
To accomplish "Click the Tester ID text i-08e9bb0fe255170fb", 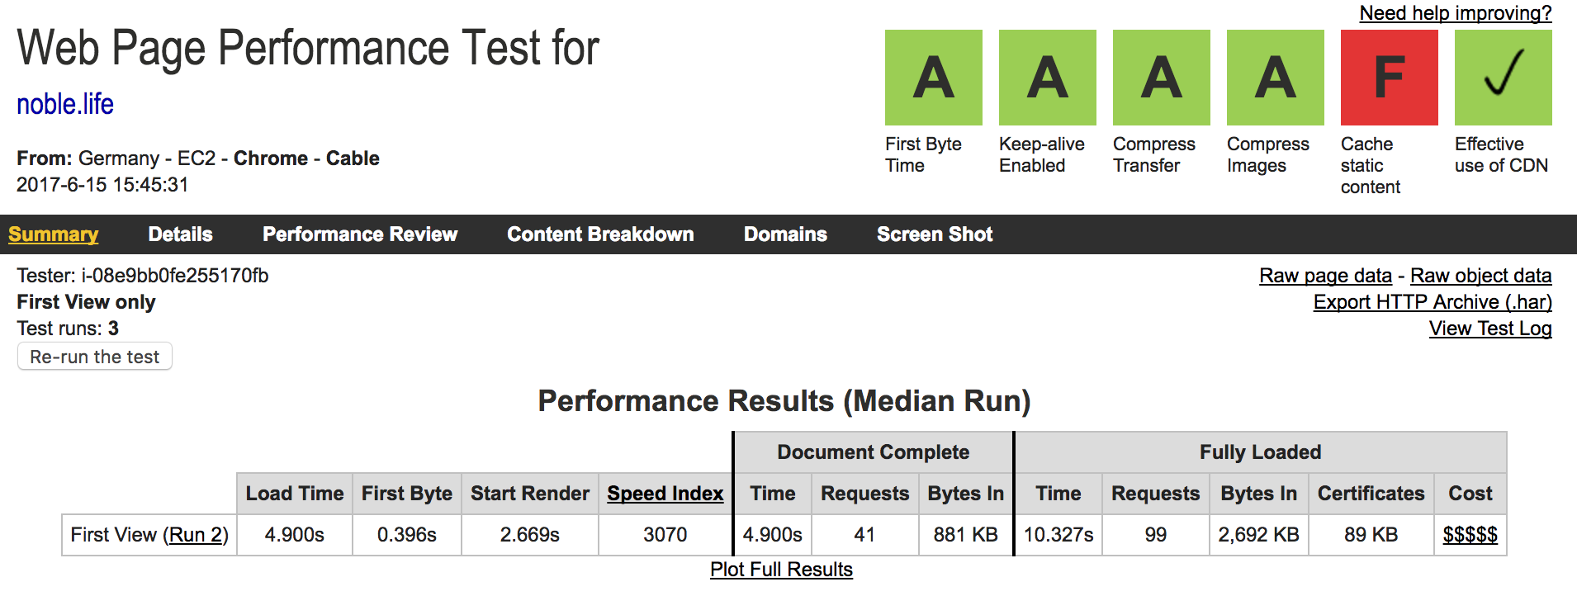I will 174,276.
